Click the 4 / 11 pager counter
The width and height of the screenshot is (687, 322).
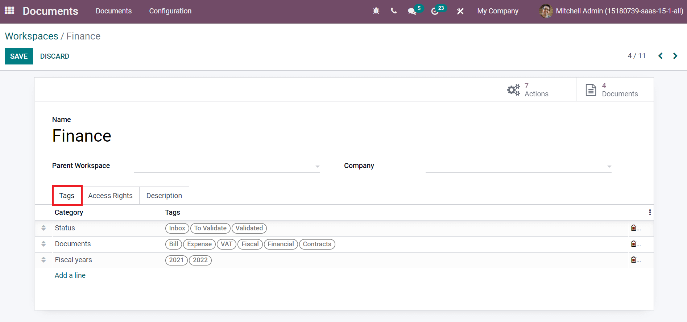(637, 56)
